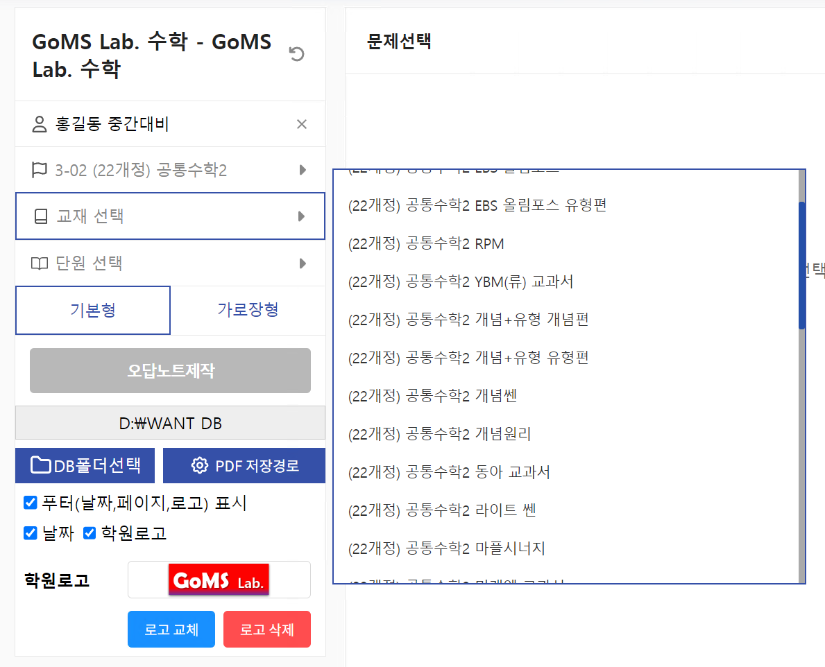The image size is (825, 667).
Task: Click the book icon beside 교재 선택
Action: [40, 216]
